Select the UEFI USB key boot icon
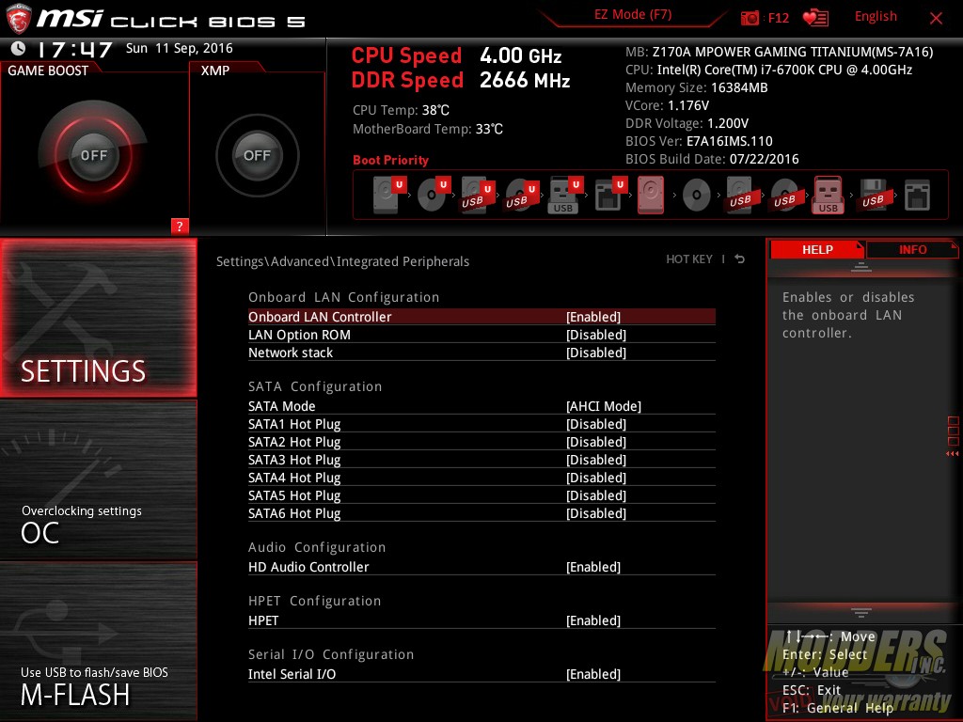This screenshot has height=722, width=963. click(564, 196)
